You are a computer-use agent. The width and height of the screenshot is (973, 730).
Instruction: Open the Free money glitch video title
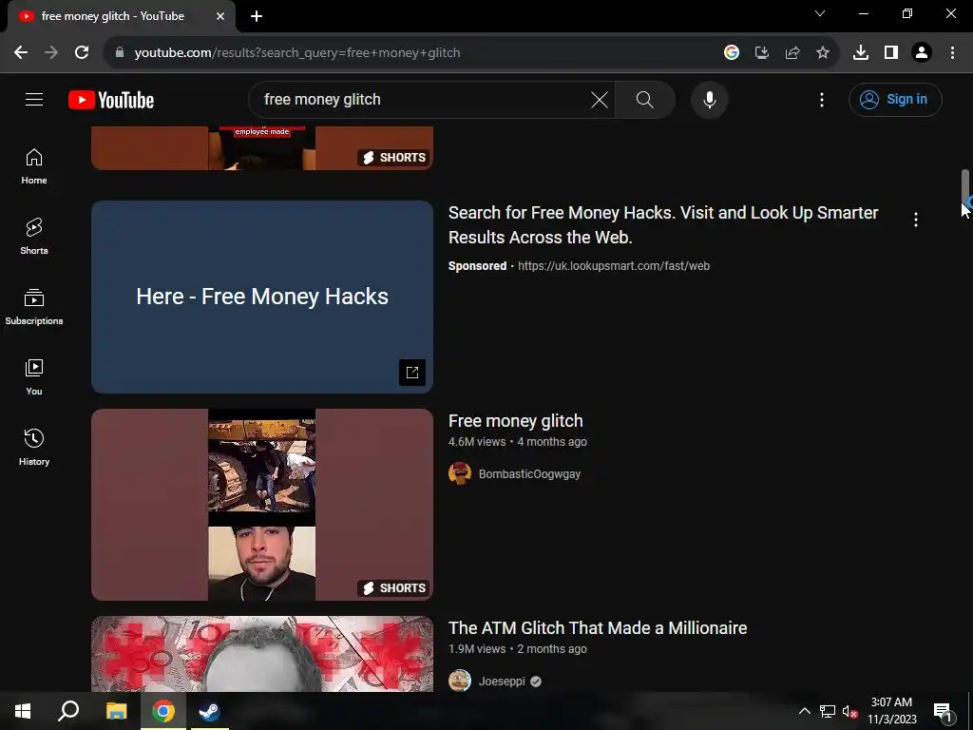[x=516, y=421]
